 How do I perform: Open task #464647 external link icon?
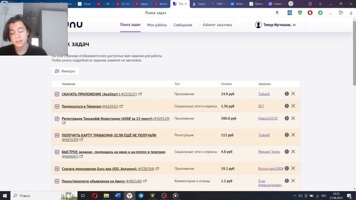[81, 156]
